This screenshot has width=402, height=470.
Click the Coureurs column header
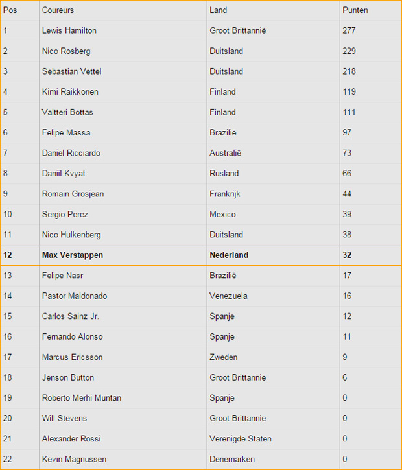(x=58, y=10)
